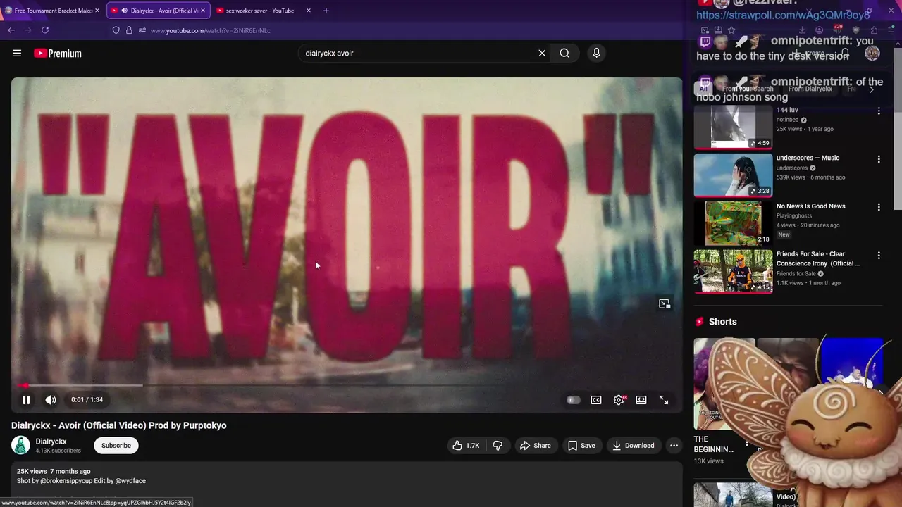Download the video

pyautogui.click(x=633, y=446)
